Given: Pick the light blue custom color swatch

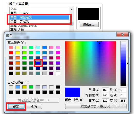Looking at the screenshot, I should pos(18,87).
